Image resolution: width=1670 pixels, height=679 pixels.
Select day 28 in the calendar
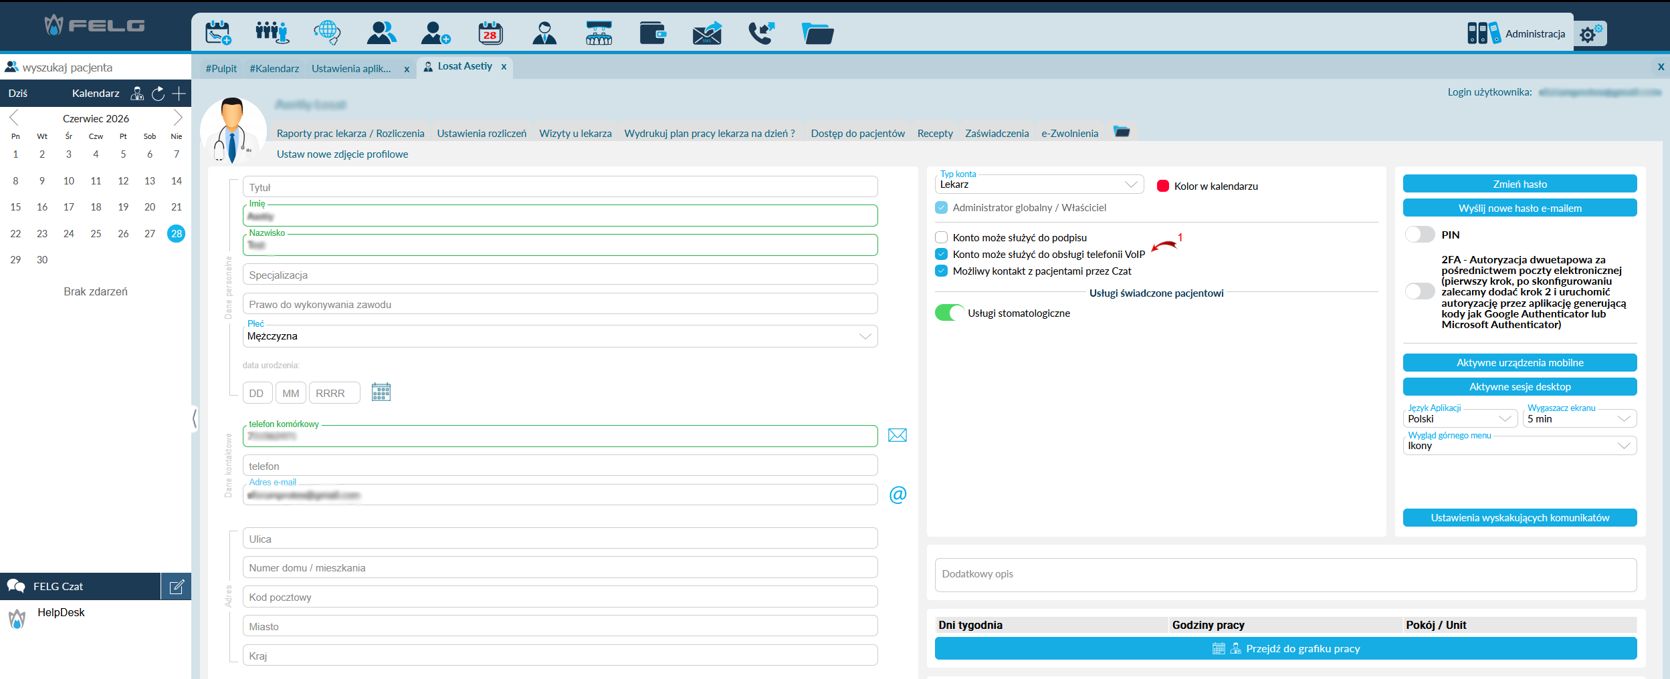click(176, 234)
